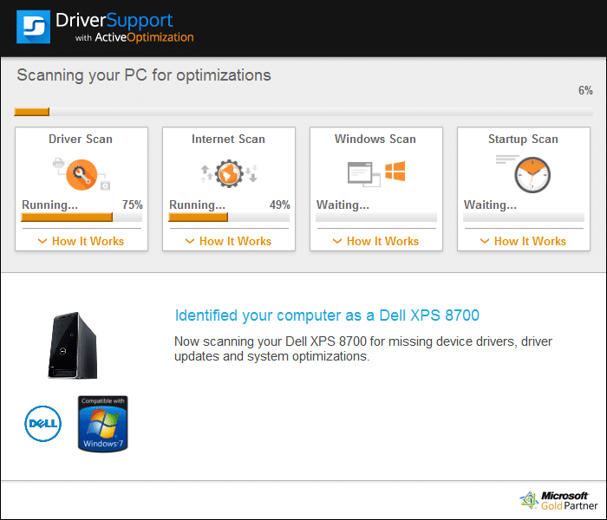Click the Compatible with Windows 7 badge

point(103,424)
